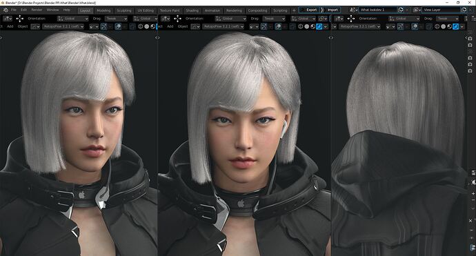476x256 pixels.
Task: Set rendered shading in middle viewport
Action: pyautogui.click(x=319, y=26)
